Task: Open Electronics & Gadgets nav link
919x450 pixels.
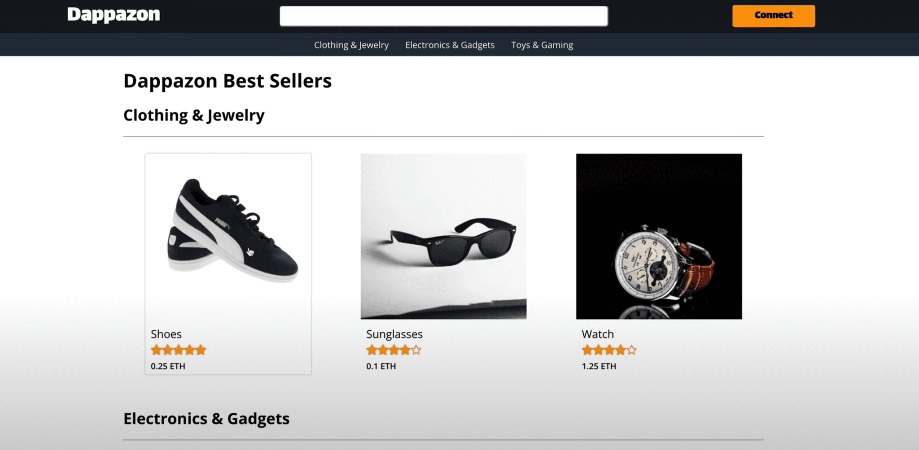Action: 450,45
